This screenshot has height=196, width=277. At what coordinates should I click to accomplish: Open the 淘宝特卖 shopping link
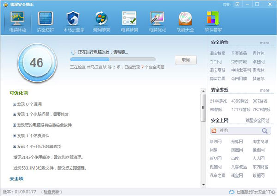217,54
